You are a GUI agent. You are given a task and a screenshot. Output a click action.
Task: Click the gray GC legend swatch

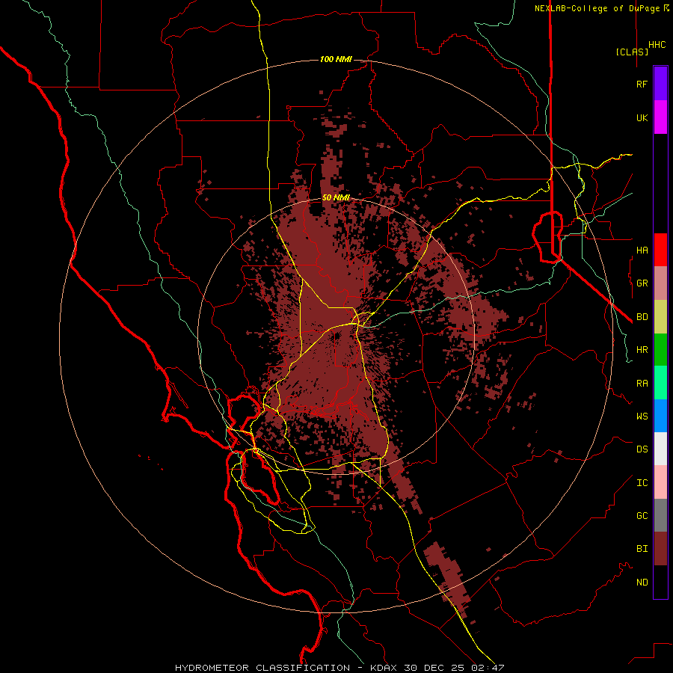(x=660, y=515)
